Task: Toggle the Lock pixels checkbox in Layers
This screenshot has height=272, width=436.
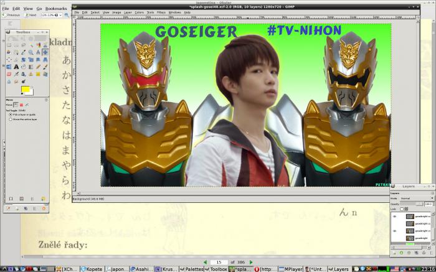Action: [402, 209]
